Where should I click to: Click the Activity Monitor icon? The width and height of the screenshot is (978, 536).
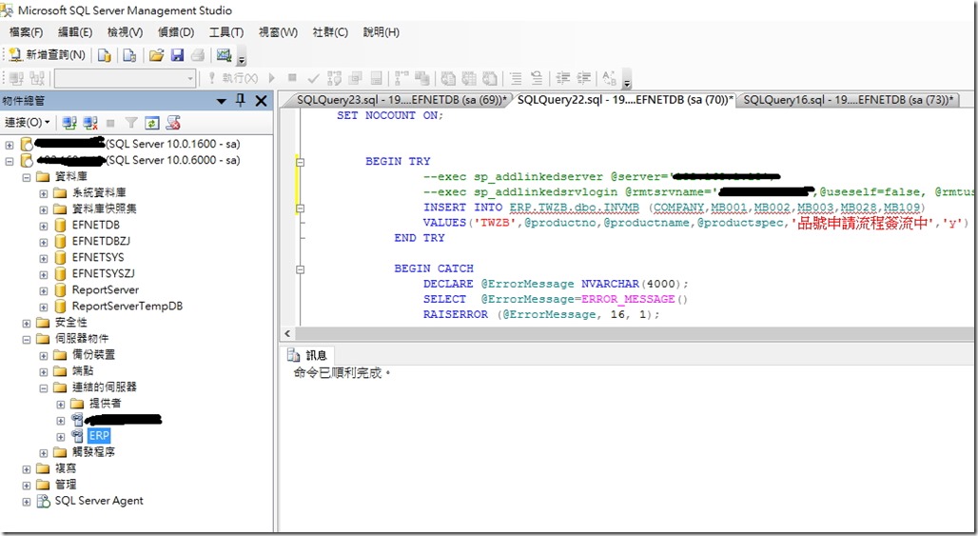[x=224, y=55]
